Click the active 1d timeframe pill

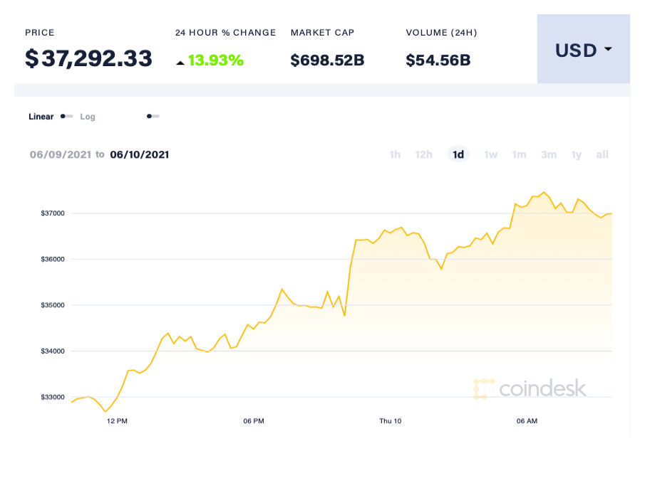[458, 154]
